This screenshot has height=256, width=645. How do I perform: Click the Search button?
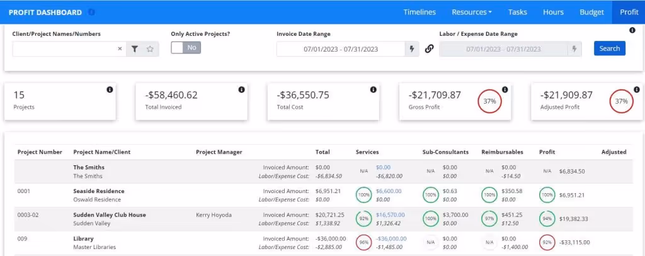(610, 48)
